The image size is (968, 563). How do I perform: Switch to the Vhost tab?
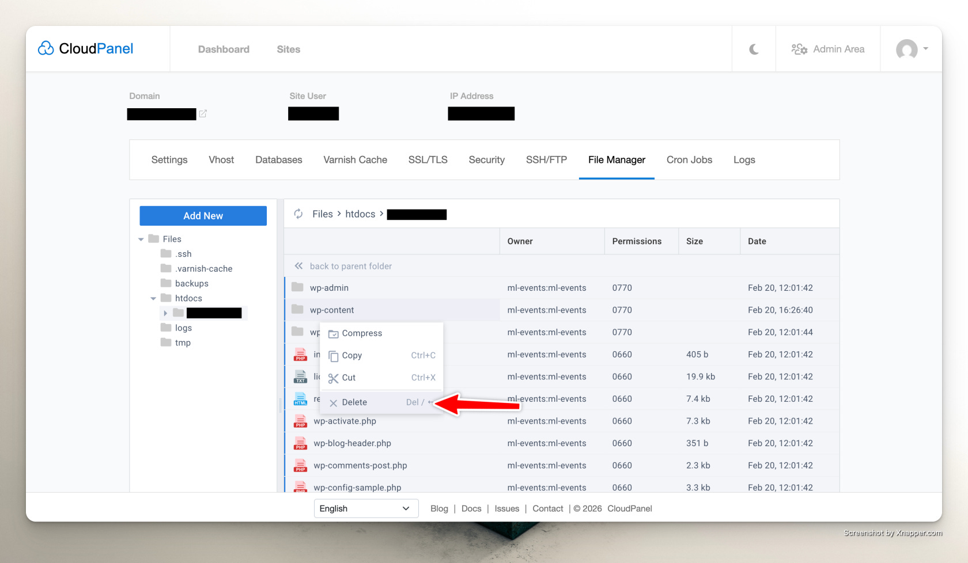(221, 160)
